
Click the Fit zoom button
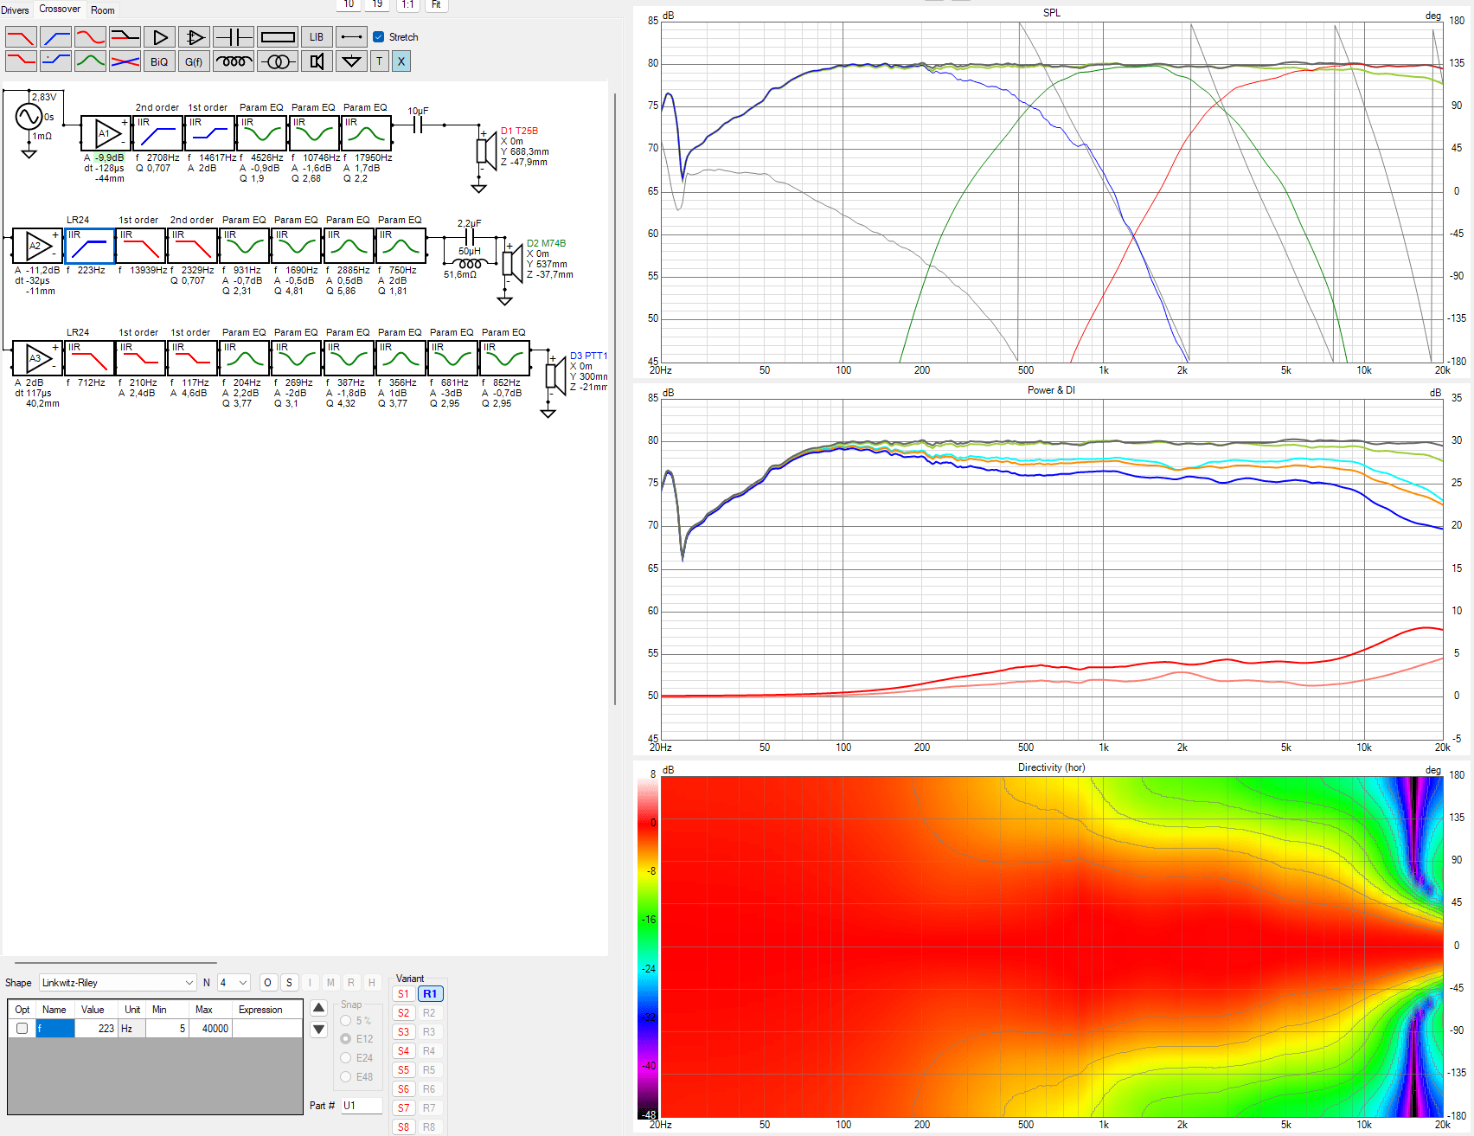click(436, 4)
